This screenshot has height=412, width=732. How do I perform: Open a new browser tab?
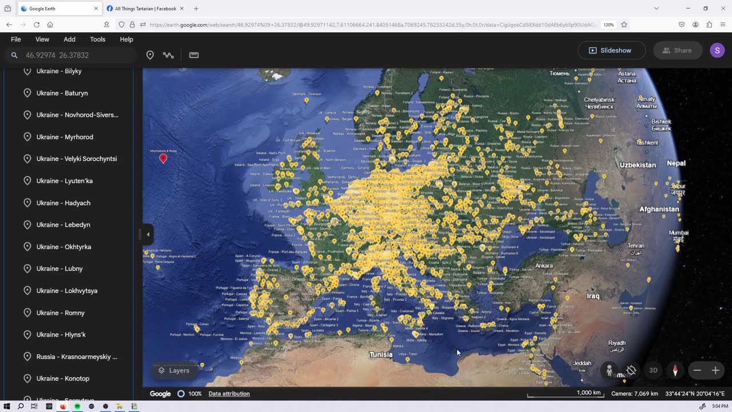coord(196,9)
